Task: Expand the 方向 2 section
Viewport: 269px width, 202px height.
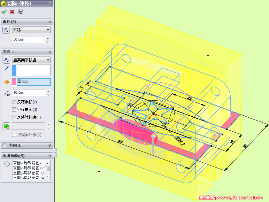Action: (50, 145)
